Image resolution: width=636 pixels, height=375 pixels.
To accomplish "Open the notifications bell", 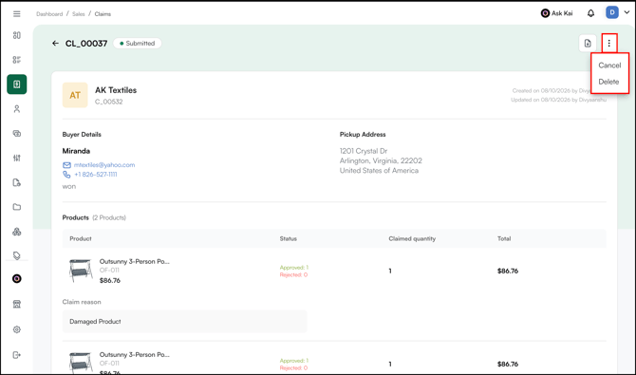I will click(x=591, y=13).
